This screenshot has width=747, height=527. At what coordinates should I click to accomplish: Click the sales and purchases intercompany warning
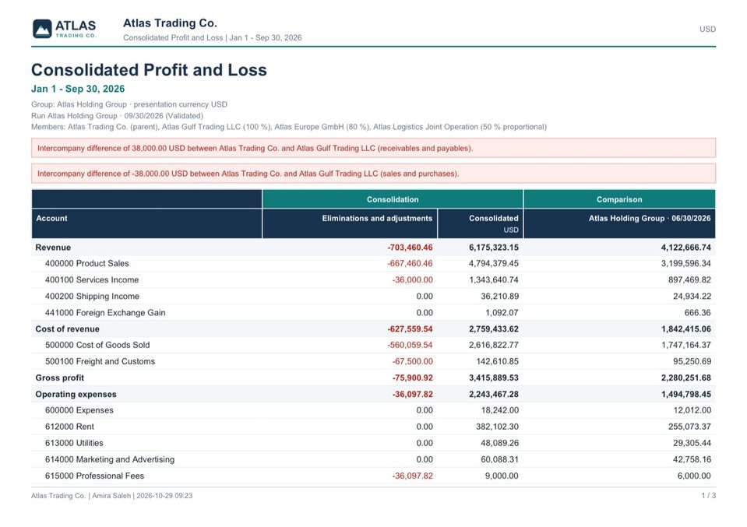pos(374,174)
